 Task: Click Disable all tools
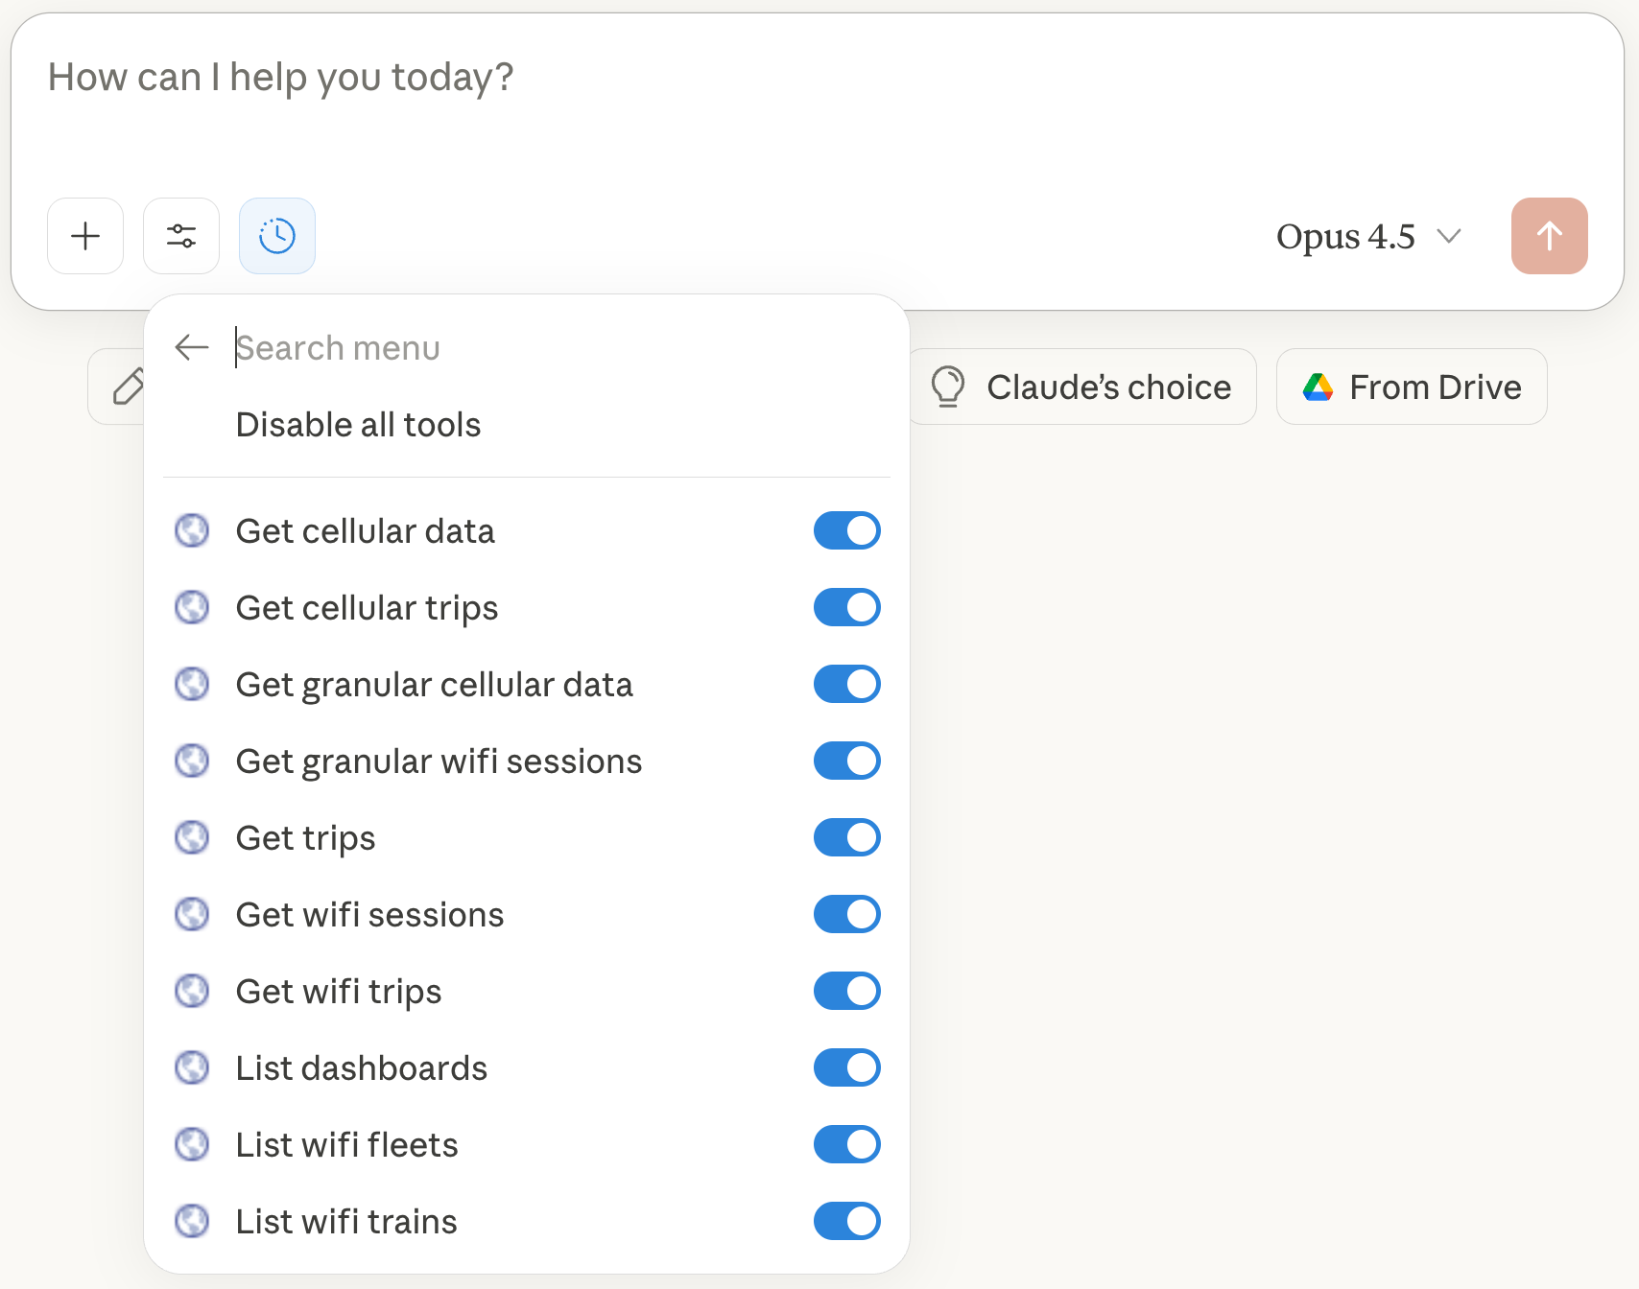358,424
